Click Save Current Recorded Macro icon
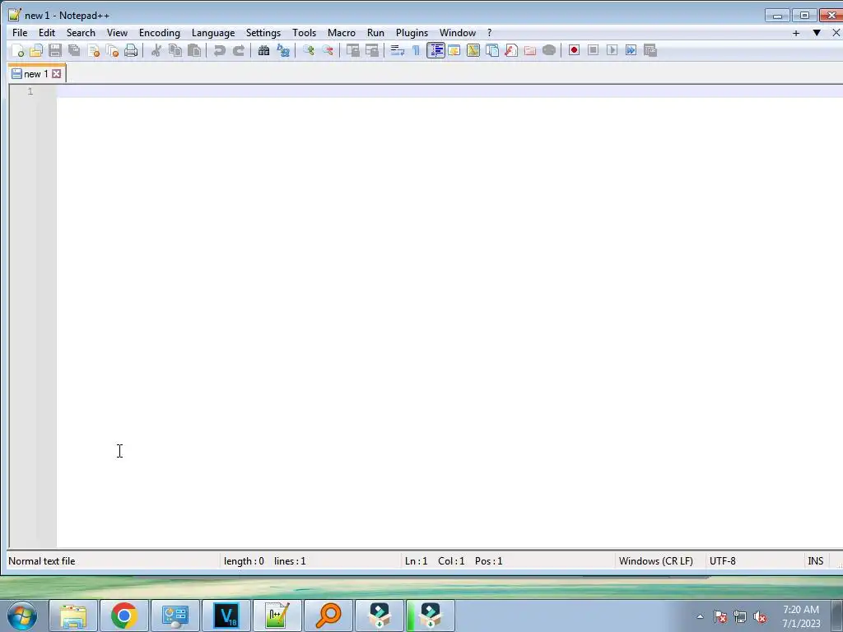Screen dimensions: 843x632 point(650,50)
